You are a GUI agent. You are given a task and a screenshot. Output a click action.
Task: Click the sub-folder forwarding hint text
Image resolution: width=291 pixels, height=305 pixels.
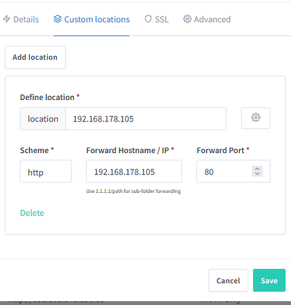coord(134,191)
